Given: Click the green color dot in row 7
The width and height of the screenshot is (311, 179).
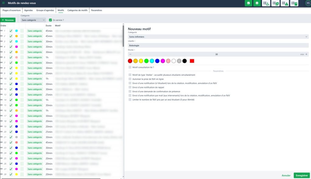Looking at the screenshot, I should (x=16, y=63).
